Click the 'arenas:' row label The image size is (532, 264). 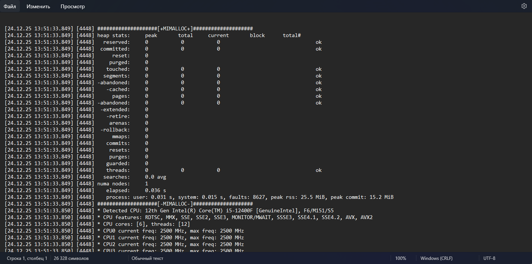coord(120,123)
